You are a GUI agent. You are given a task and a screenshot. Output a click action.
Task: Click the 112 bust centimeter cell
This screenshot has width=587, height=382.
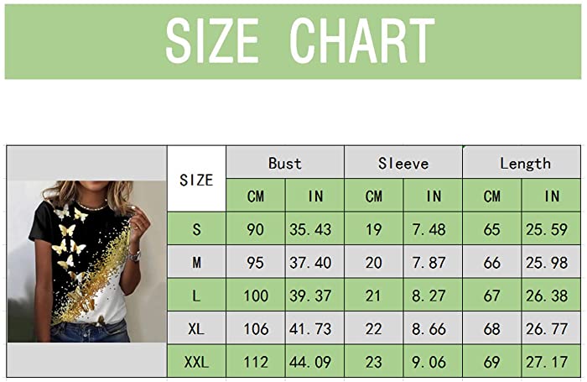[256, 361]
